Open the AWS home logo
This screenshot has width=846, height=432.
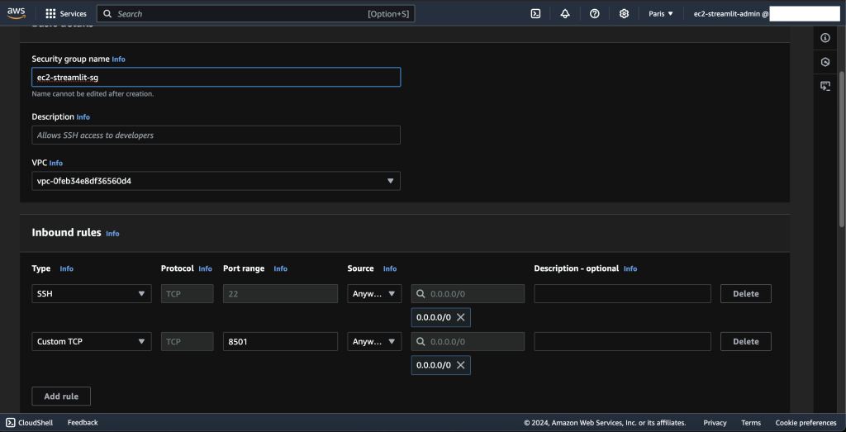click(x=17, y=13)
